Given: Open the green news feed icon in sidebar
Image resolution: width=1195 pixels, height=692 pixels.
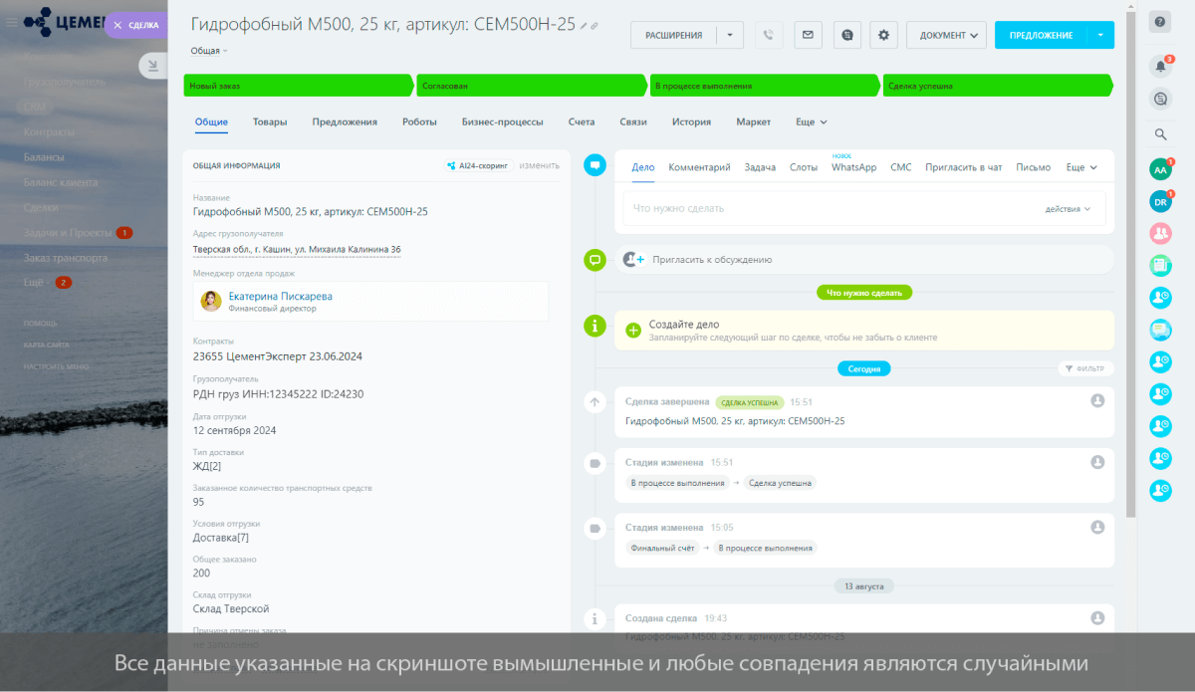Looking at the screenshot, I should tap(1160, 265).
